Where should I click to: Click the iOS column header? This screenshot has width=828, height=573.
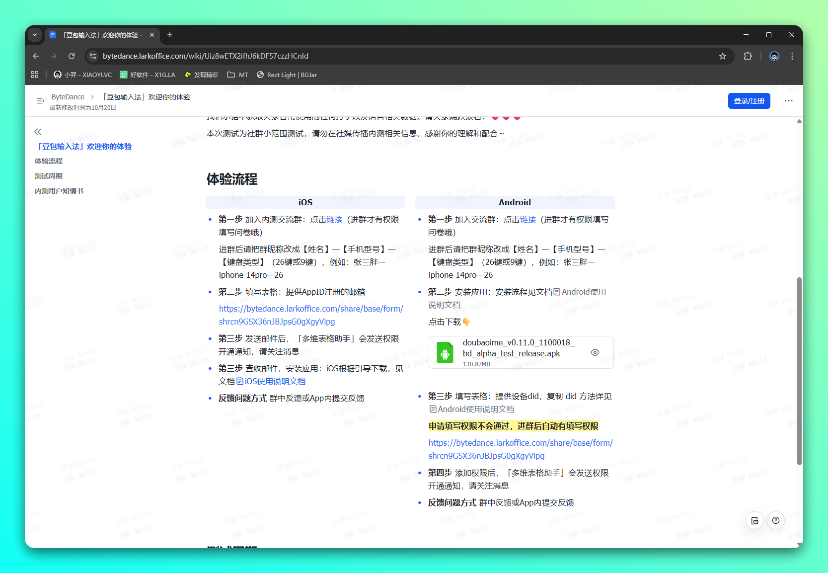(305, 202)
